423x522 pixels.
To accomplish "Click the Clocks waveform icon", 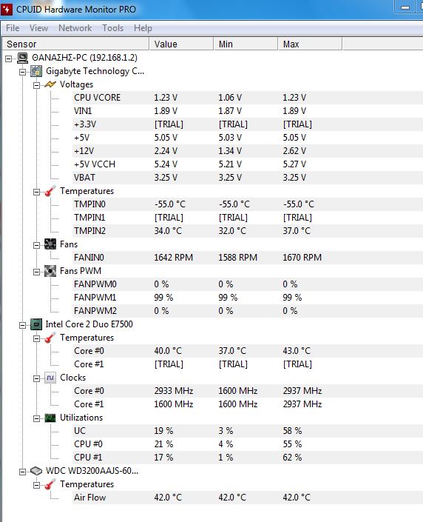I will click(50, 378).
